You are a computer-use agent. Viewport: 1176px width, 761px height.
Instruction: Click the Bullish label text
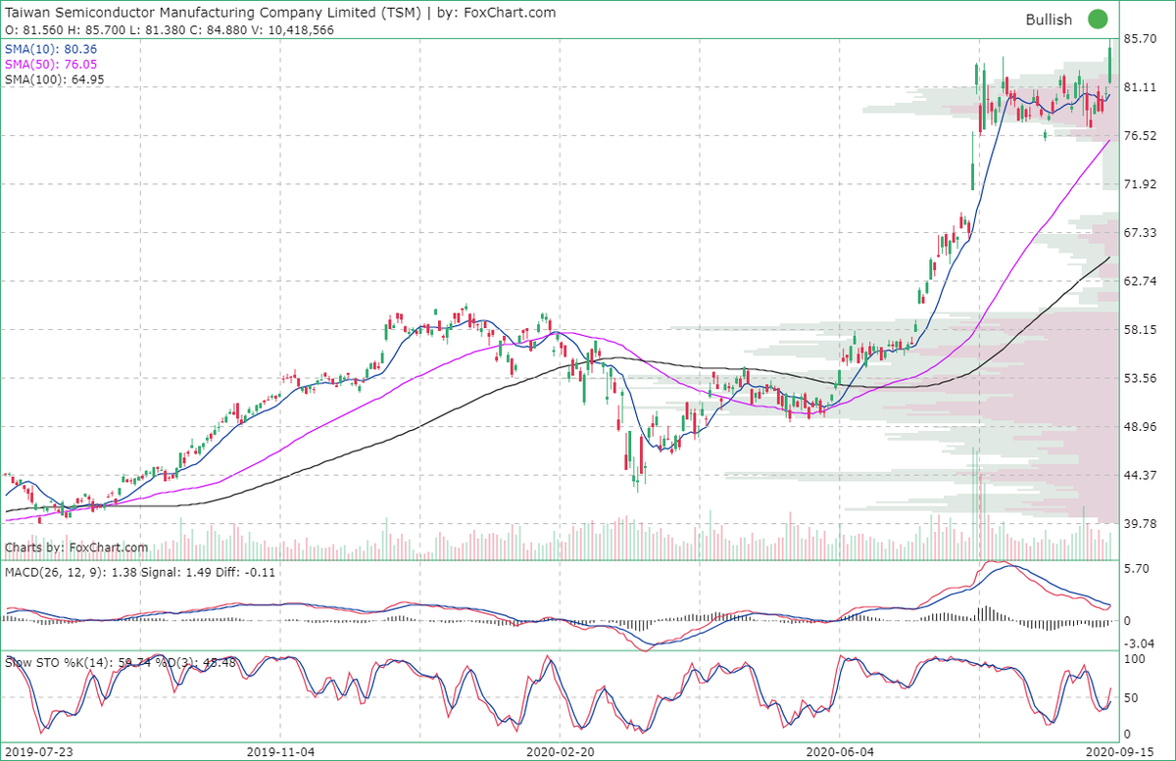pyautogui.click(x=1050, y=20)
